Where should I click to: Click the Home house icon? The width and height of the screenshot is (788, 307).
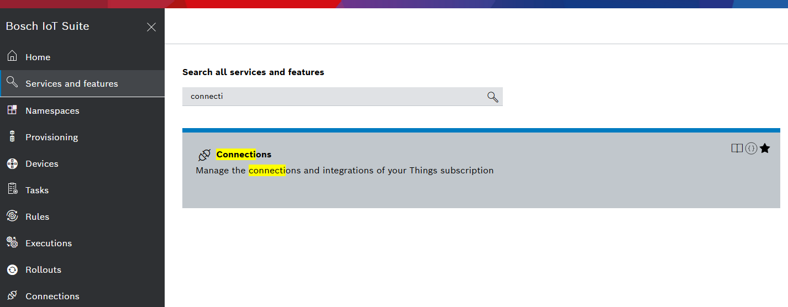(x=12, y=56)
